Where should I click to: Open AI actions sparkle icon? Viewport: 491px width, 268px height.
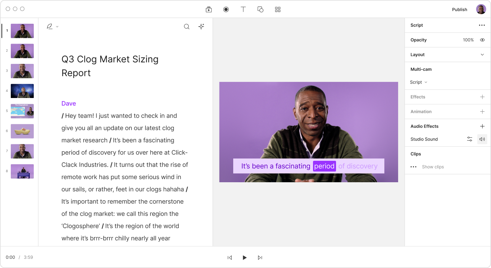(201, 27)
